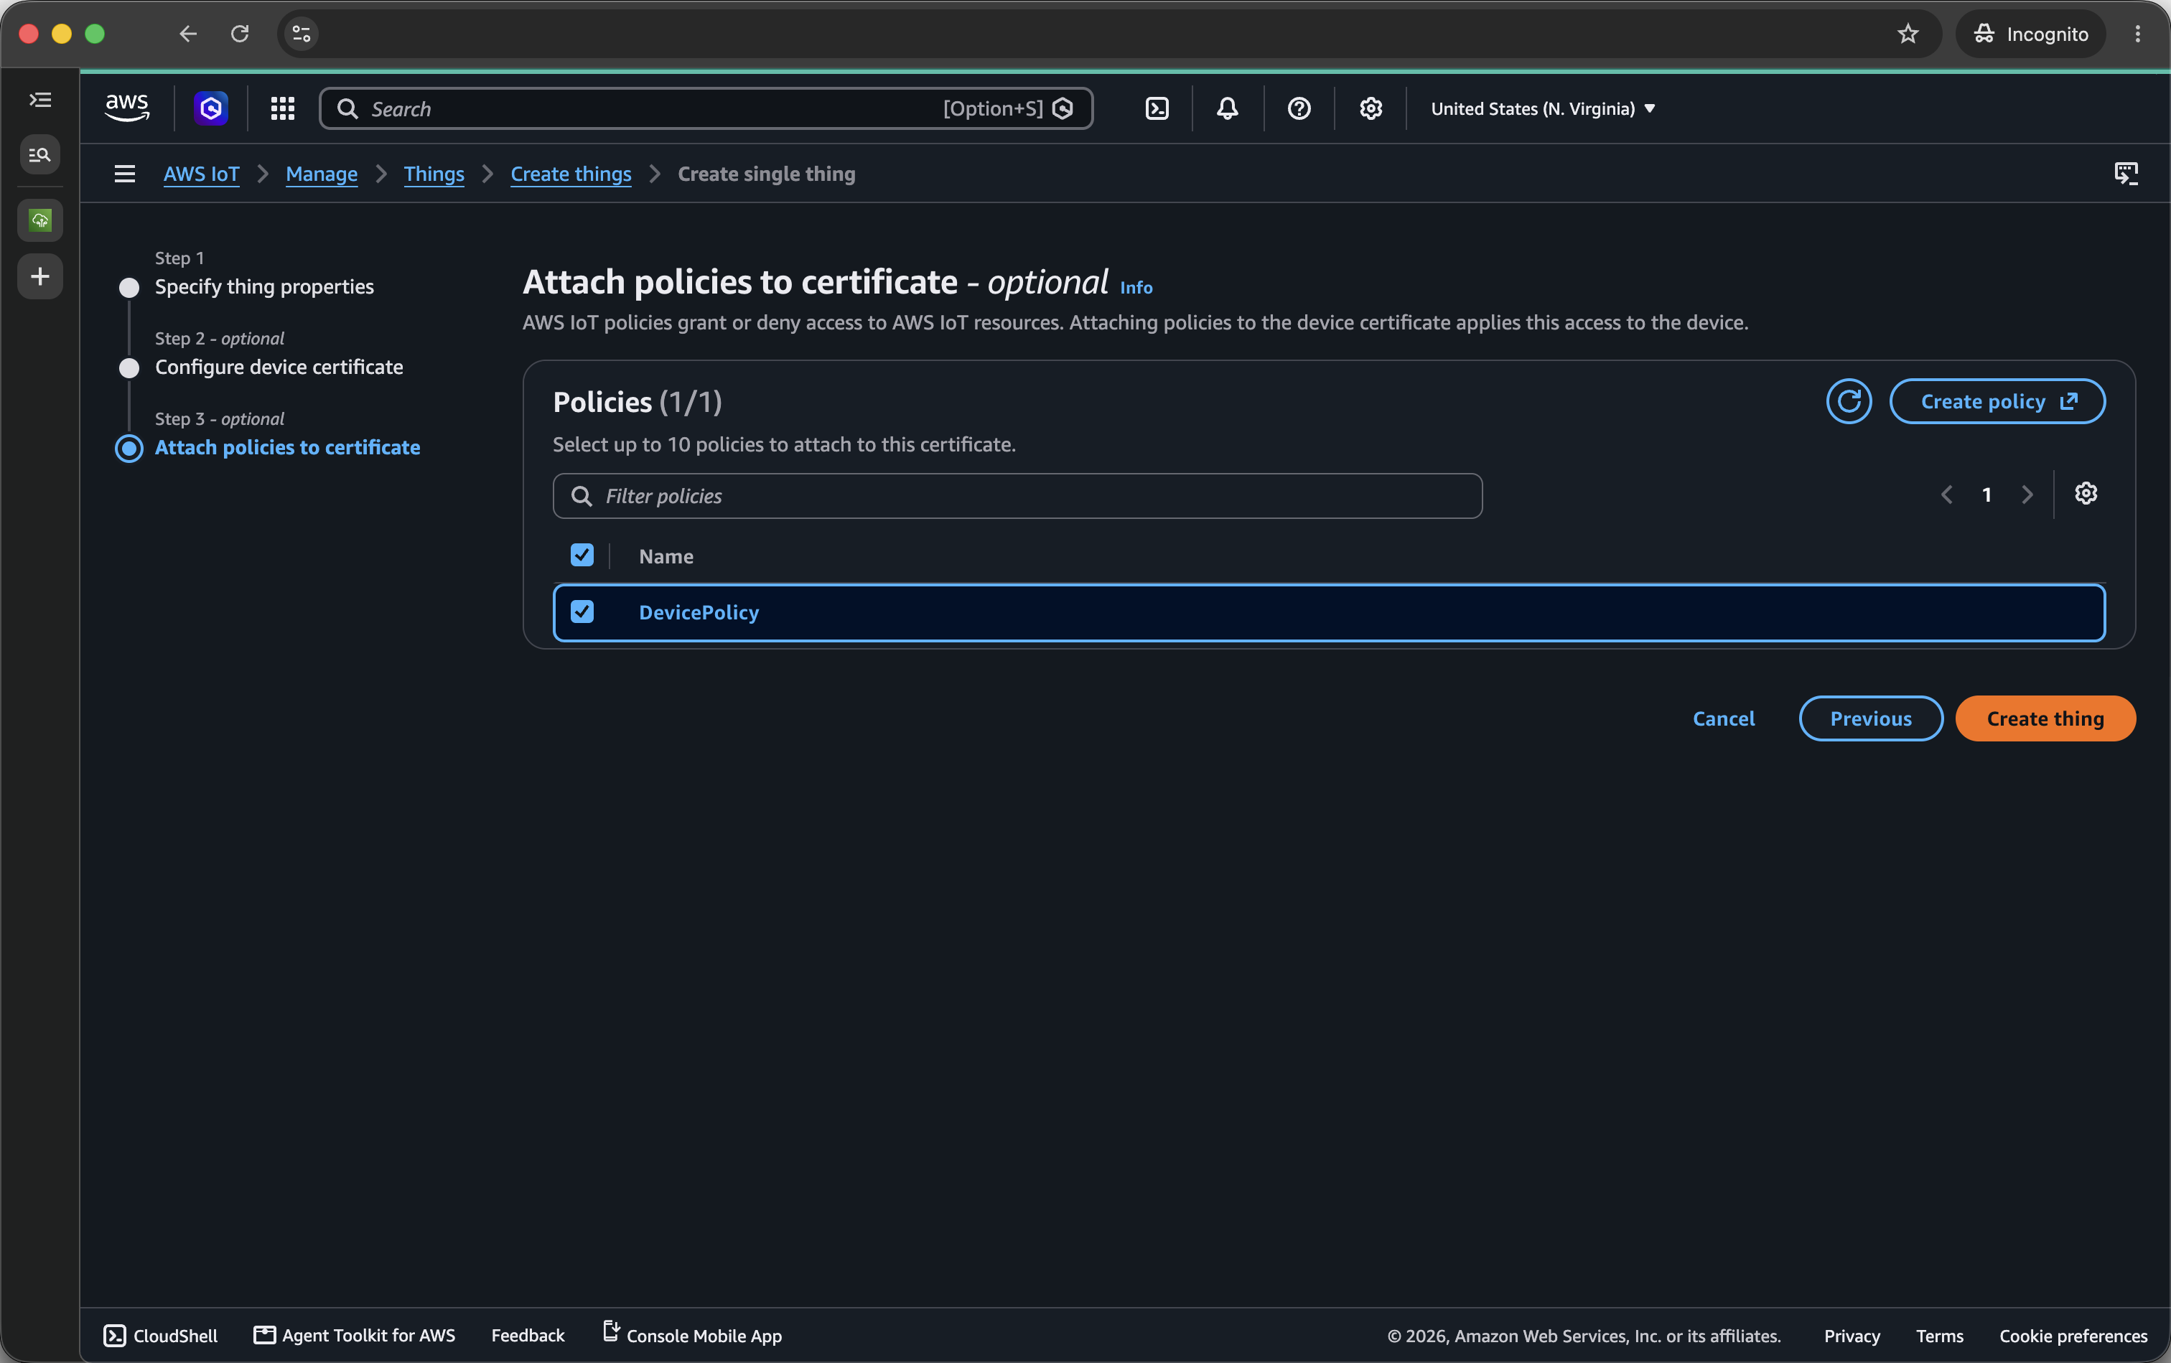Open Console Mobile App in footer
Screen dimensions: 2171x1363
pyautogui.click(x=691, y=1335)
